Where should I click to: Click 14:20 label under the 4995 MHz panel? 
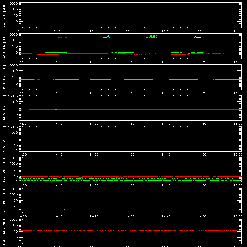(94, 186)
